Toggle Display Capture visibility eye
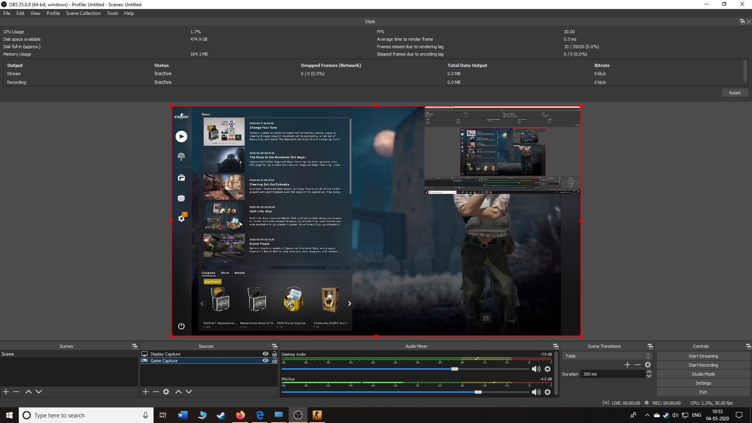 pyautogui.click(x=266, y=354)
